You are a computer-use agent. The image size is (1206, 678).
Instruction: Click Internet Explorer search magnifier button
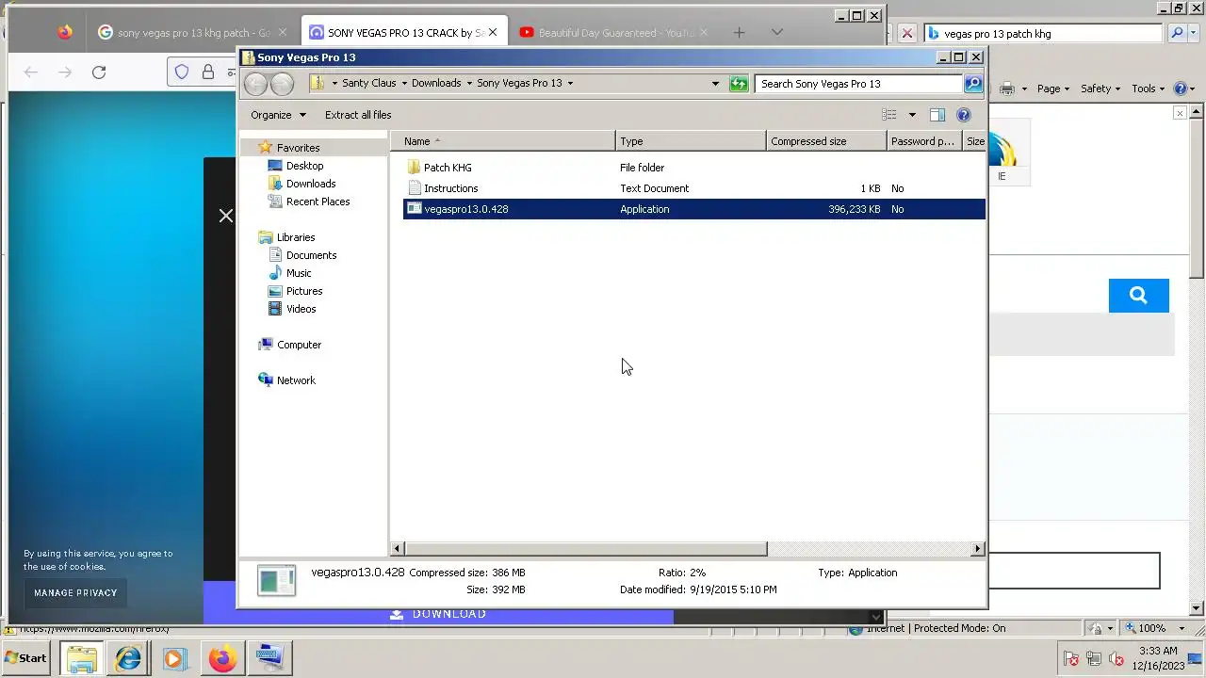pos(1177,33)
